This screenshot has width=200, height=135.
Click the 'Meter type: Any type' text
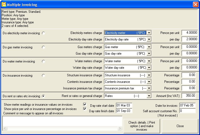(x=15, y=19)
